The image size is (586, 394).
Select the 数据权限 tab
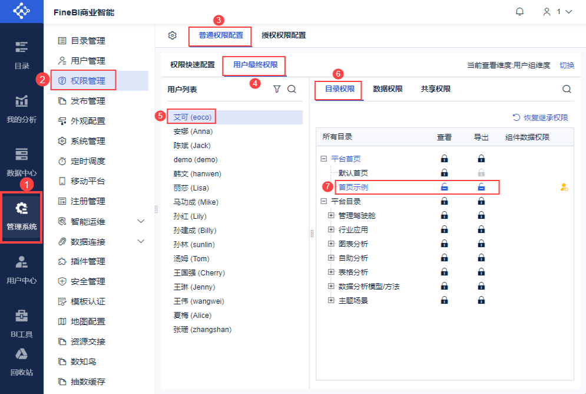388,89
